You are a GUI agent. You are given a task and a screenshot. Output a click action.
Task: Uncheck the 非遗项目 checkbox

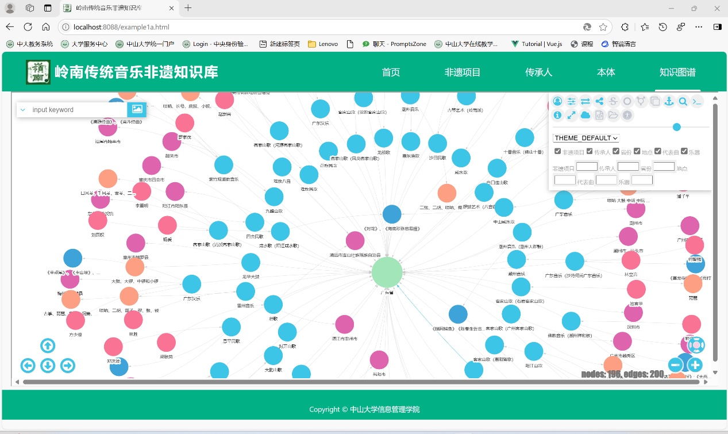(557, 151)
